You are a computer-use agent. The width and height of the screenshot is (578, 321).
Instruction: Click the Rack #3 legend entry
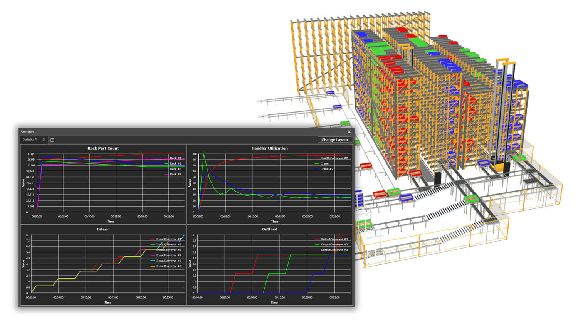click(x=173, y=169)
